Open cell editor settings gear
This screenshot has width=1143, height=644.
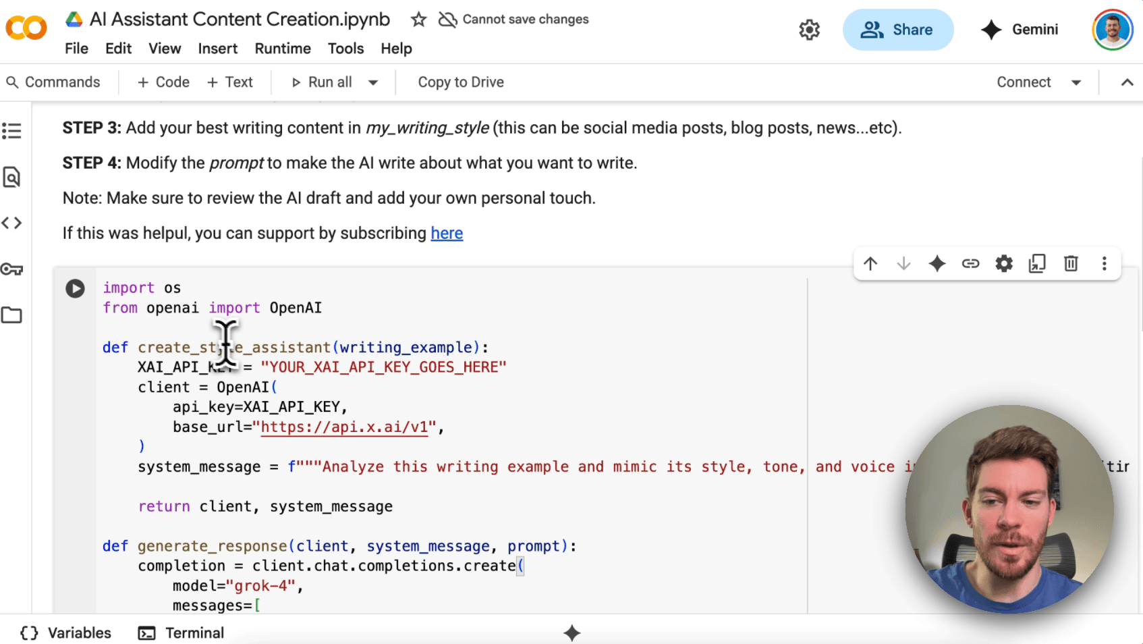point(1004,264)
